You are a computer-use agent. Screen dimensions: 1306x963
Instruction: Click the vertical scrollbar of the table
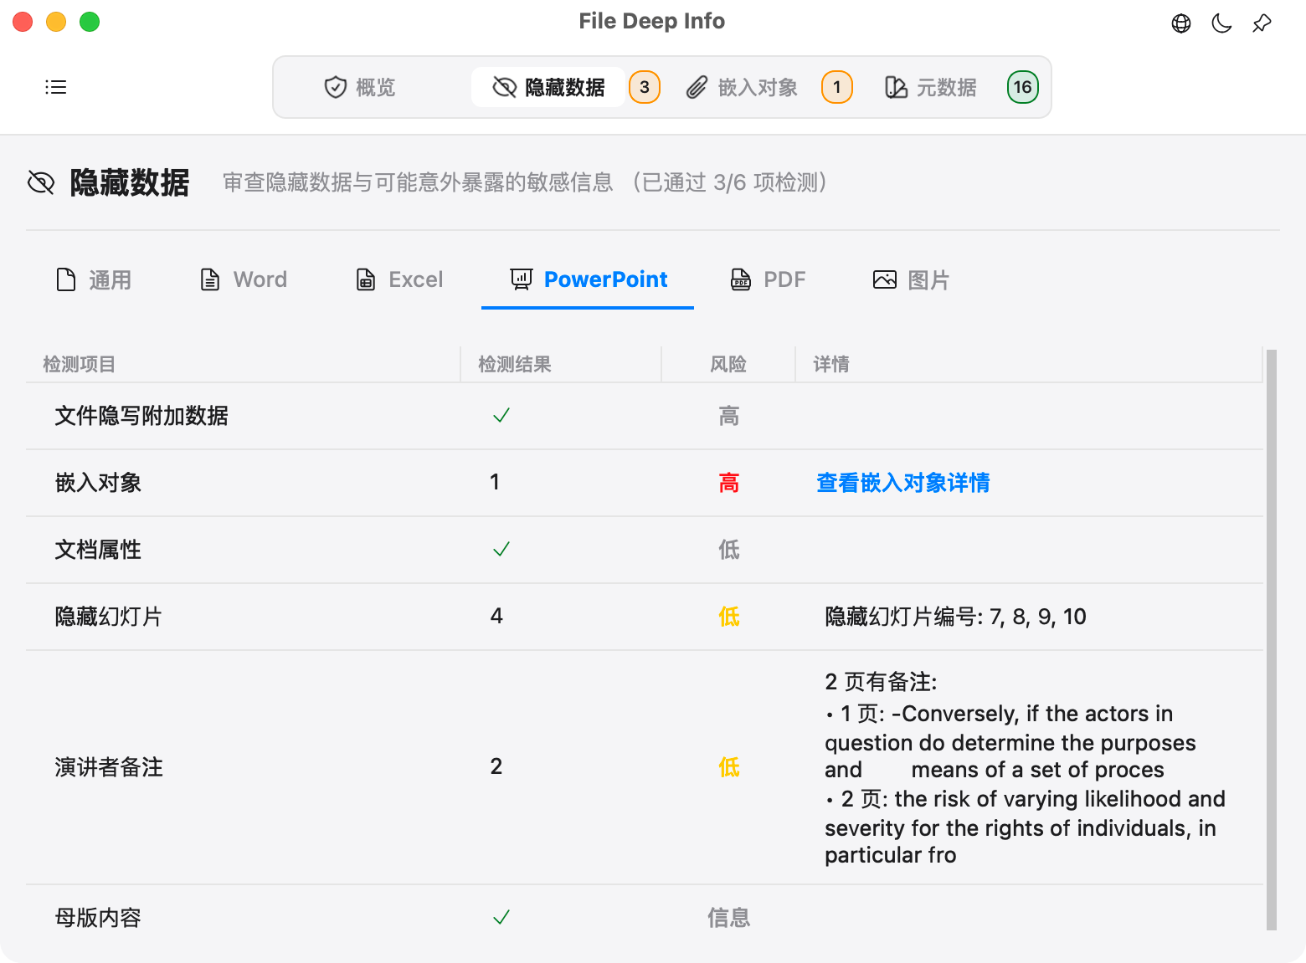click(1272, 639)
